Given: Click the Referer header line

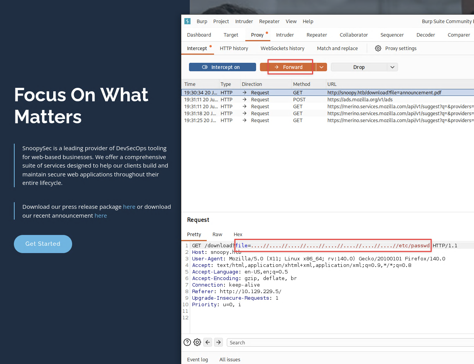Looking at the screenshot, I should (x=237, y=291).
